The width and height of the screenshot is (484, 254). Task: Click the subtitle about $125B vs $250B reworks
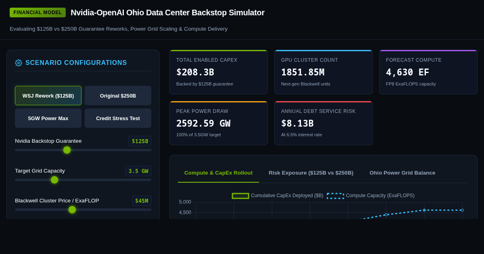pyautogui.click(x=119, y=29)
